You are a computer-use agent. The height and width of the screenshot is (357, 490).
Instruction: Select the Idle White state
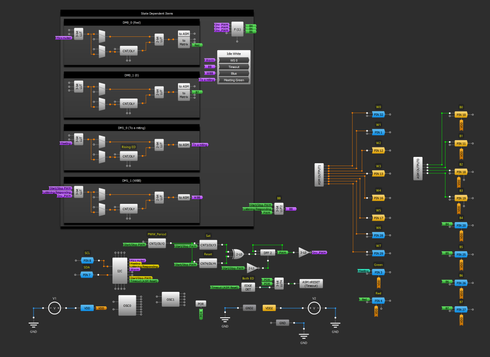coord(234,54)
